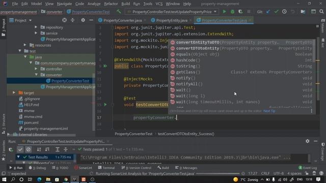Screen dimensions: 326x183
Task: Open Windows taskbar search
Action: pos(13,179)
